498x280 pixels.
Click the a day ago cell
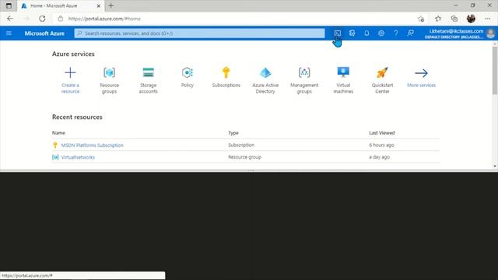tap(379, 157)
